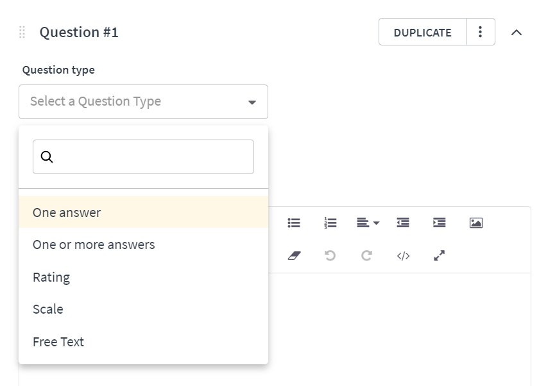
Task: Select the Free Text question type
Action: click(143, 342)
